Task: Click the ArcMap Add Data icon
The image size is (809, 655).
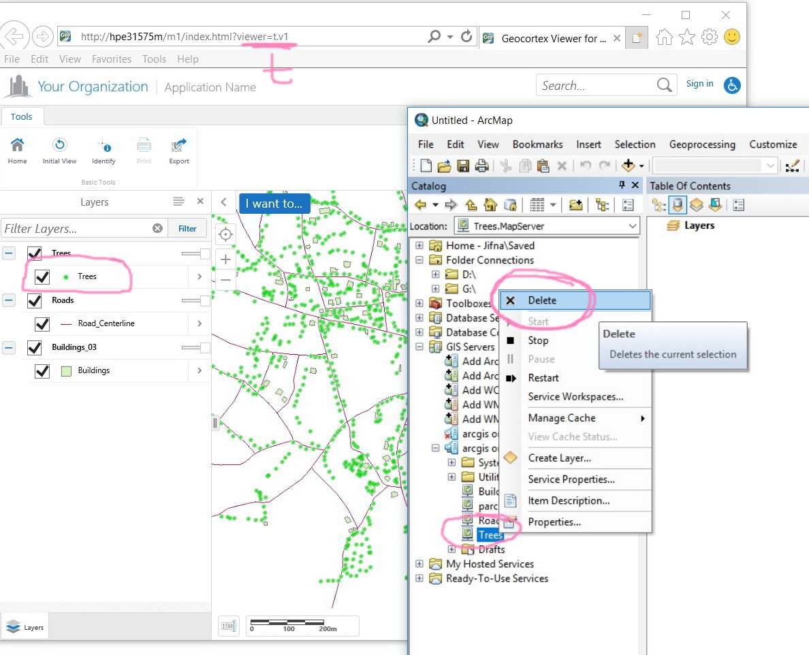Action: pyautogui.click(x=628, y=165)
